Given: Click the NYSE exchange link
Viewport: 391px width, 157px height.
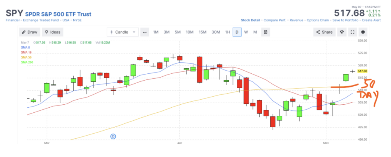Looking at the screenshot, I should click(77, 20).
